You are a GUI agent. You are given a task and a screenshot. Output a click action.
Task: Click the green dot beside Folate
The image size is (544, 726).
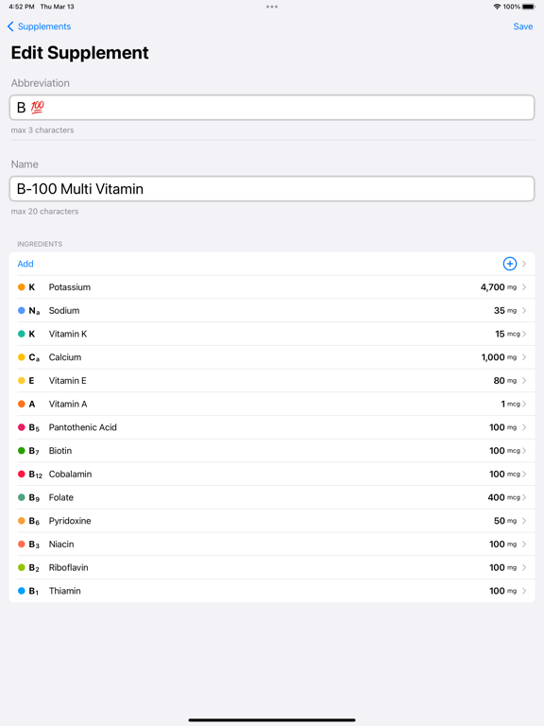(x=22, y=497)
